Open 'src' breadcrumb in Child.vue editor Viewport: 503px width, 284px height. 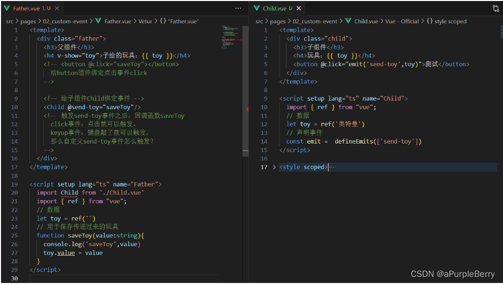(259, 21)
